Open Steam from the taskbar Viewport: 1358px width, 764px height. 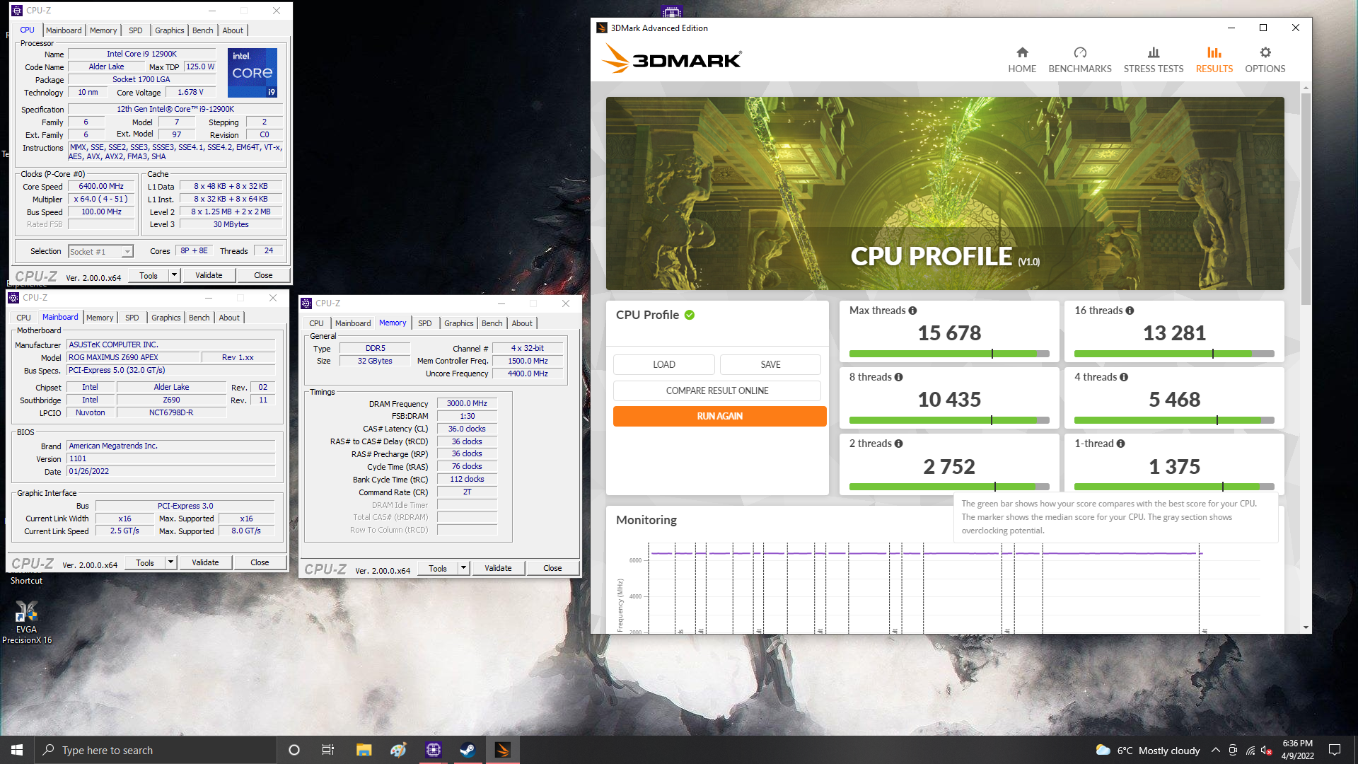point(468,750)
